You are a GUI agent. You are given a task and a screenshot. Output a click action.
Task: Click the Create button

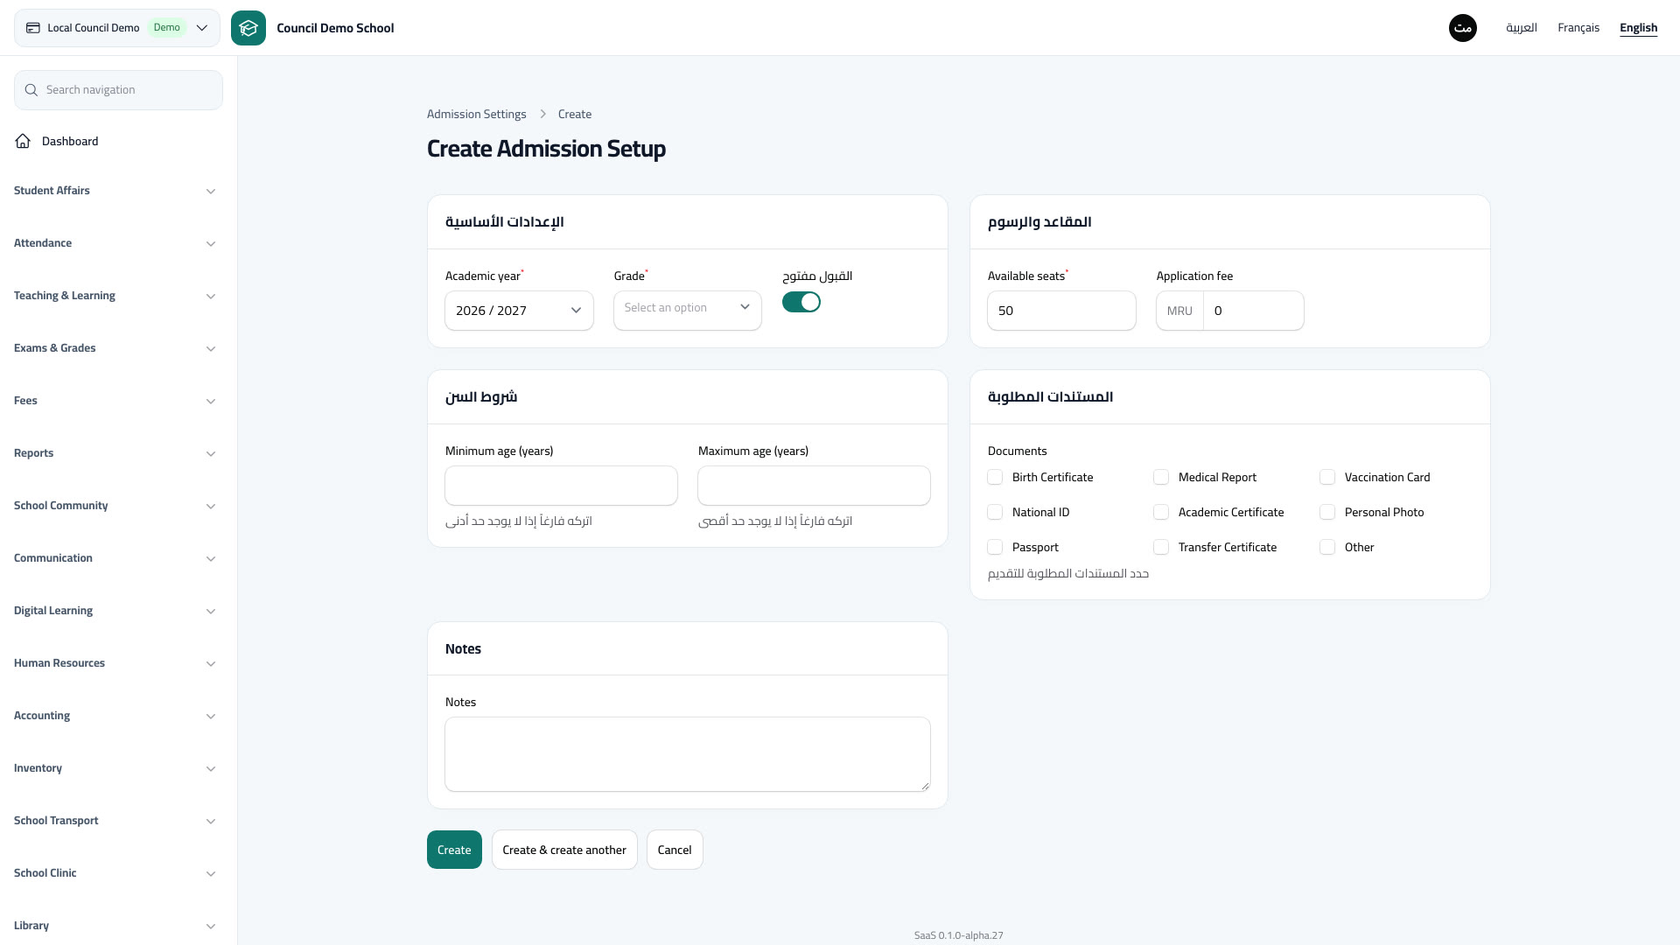coord(454,850)
